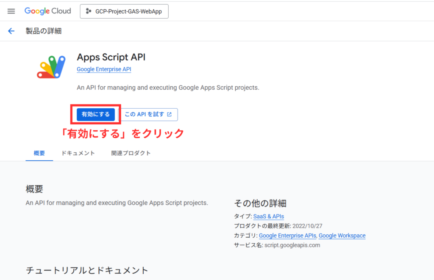Click the 有効にする button
The width and height of the screenshot is (434, 280).
point(96,114)
